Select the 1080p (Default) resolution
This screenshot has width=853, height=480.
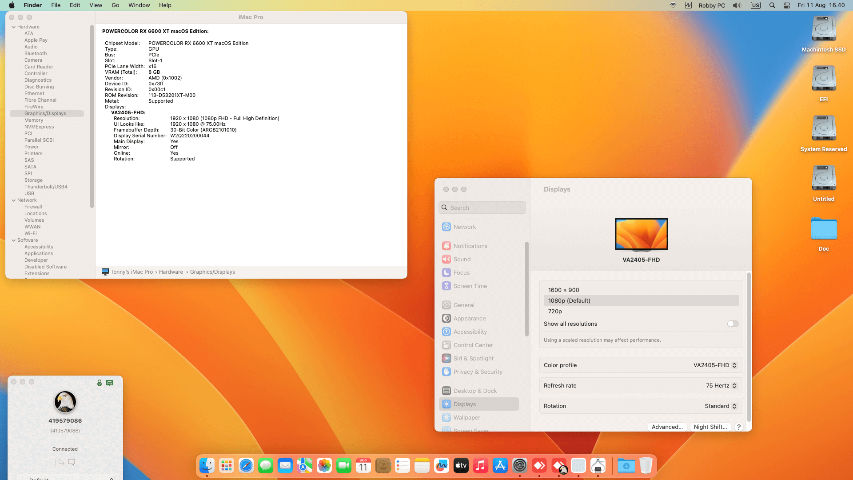click(641, 301)
